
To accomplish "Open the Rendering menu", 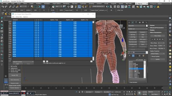I will point(66,3).
